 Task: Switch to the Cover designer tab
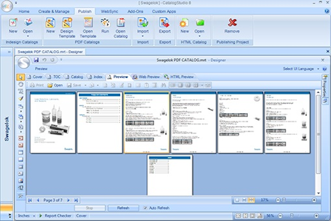point(35,77)
